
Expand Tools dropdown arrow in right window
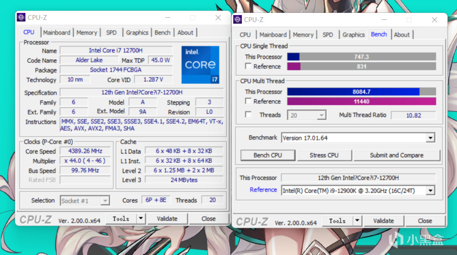point(357,221)
